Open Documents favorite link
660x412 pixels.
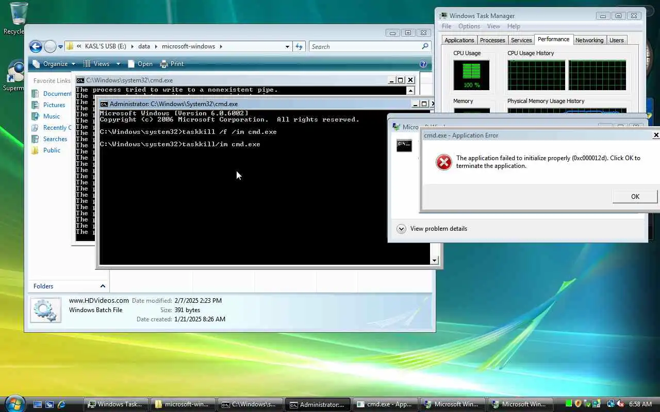51,94
